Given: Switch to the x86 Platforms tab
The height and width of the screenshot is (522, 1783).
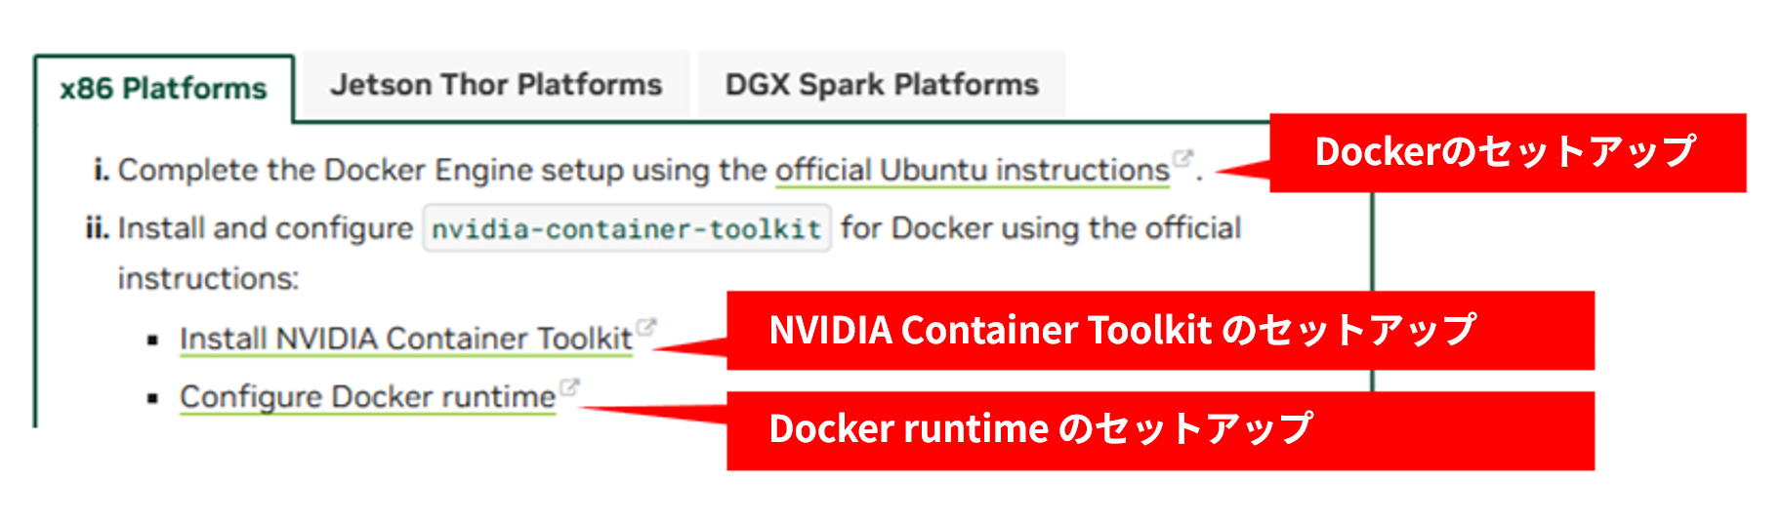Looking at the screenshot, I should tap(164, 89).
